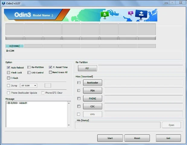
Task: Click the PIT file path field
Action: [140, 68]
